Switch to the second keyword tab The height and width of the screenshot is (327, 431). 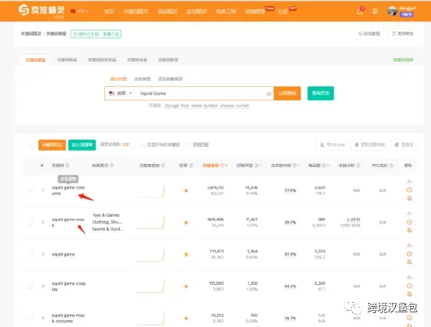tap(67, 60)
